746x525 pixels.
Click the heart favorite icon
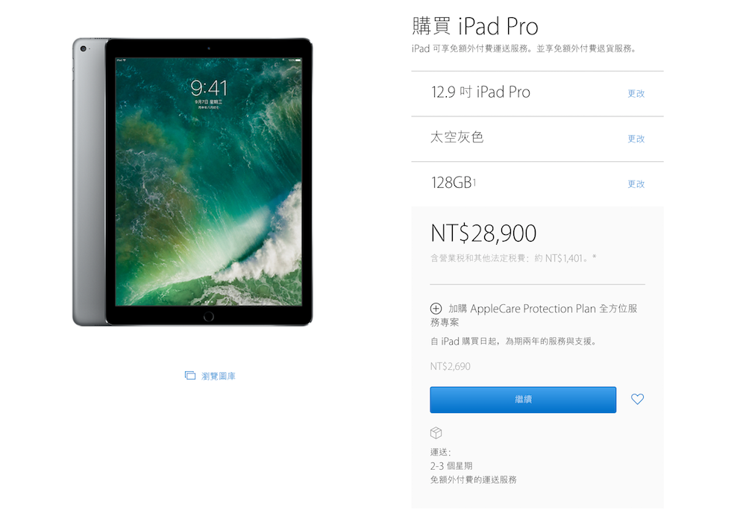pos(637,399)
